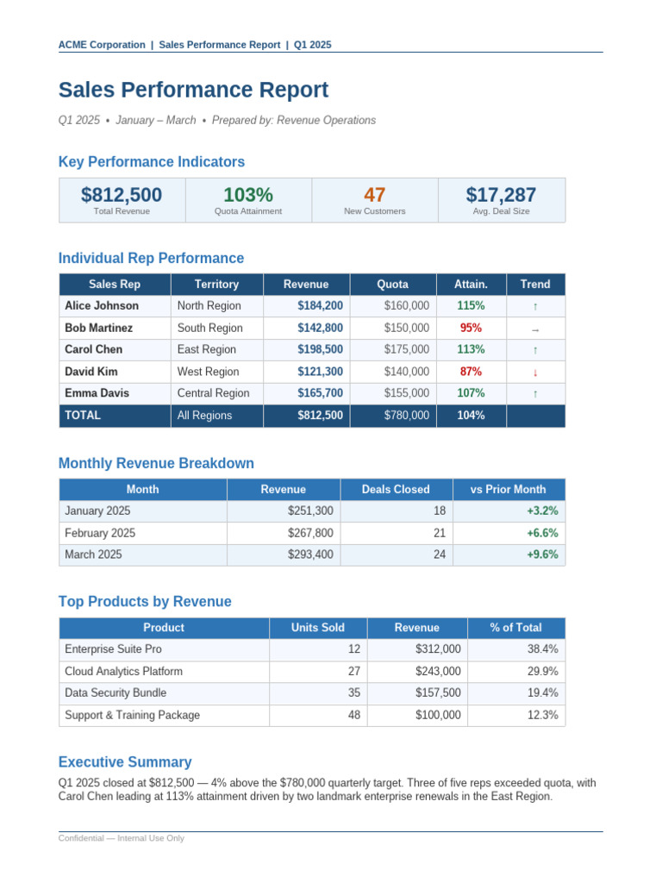This screenshot has height=883, width=662.
Task: Click the $17,287 Avg. Deal Size KPI
Action: pyautogui.click(x=501, y=195)
